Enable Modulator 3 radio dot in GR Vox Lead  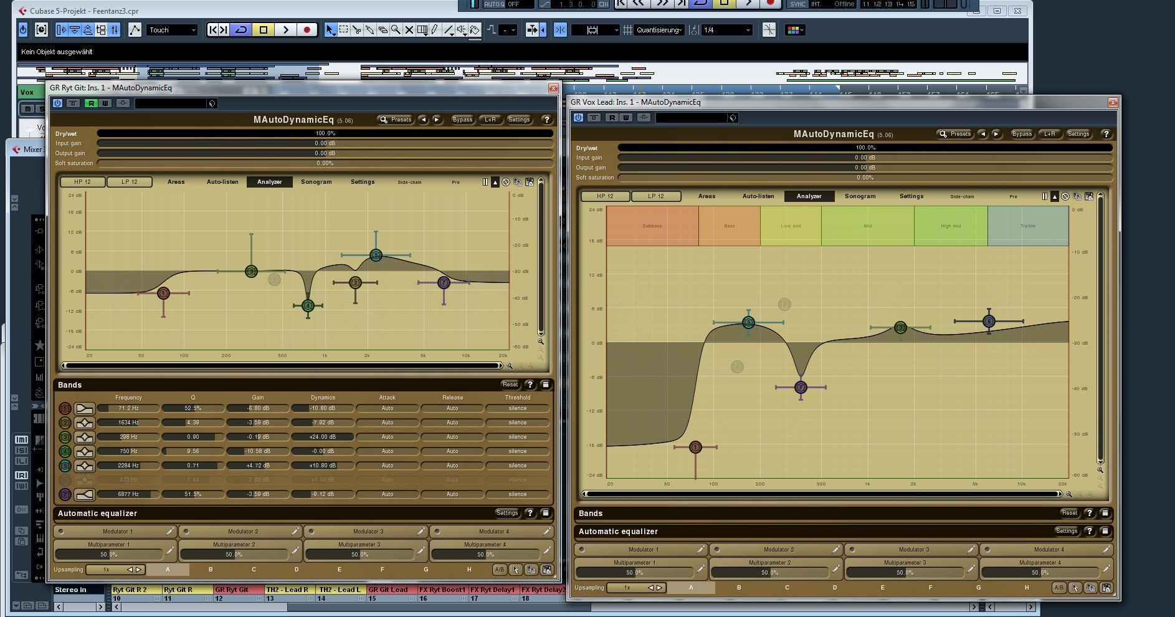click(x=852, y=550)
